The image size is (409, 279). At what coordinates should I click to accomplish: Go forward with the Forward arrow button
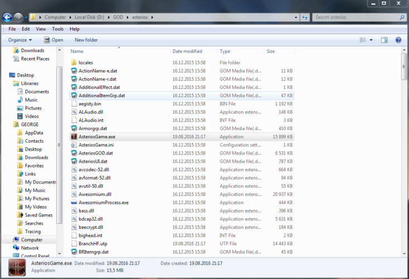click(18, 17)
